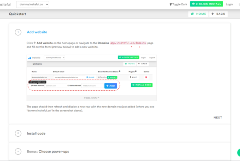Select step 1 circle indicator
Viewport: 240px width, 161px height.
(18, 32)
